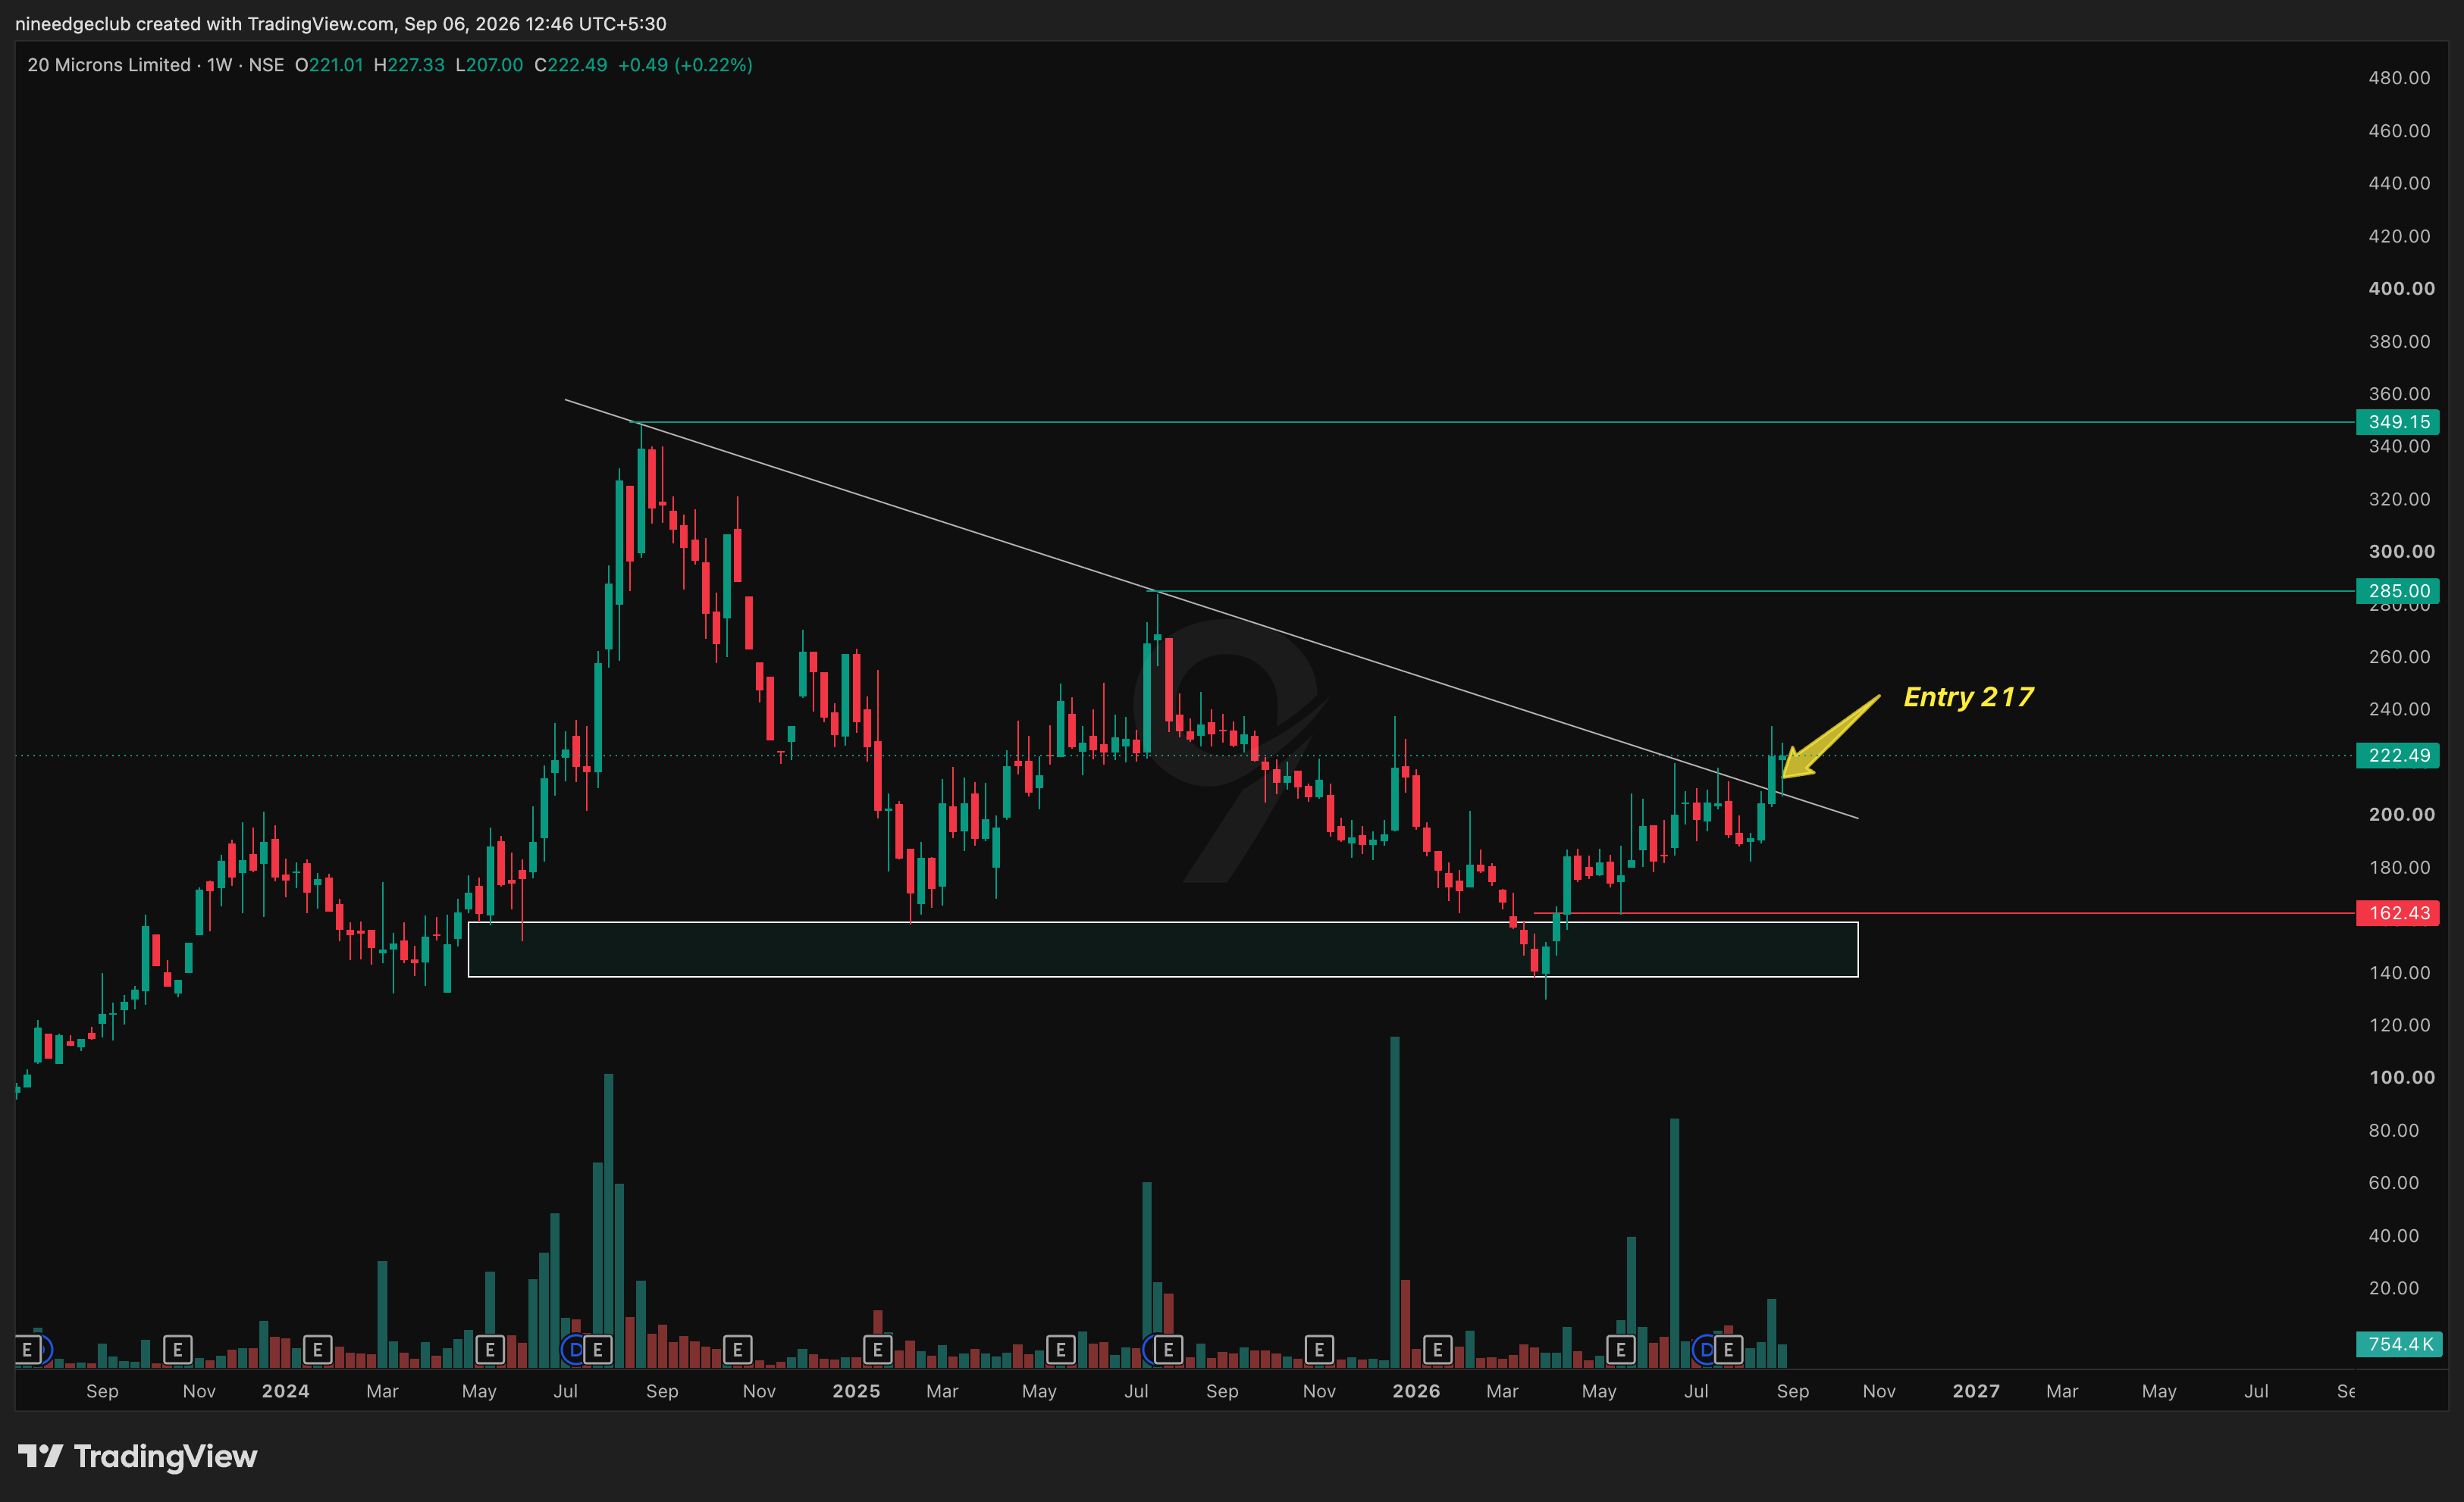
Task: Open the earnings E marker right of 2025 label
Action: (877, 1350)
